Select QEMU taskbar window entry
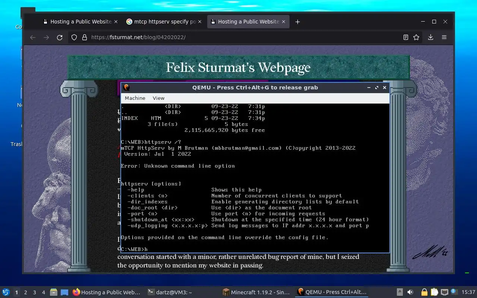 click(x=332, y=292)
